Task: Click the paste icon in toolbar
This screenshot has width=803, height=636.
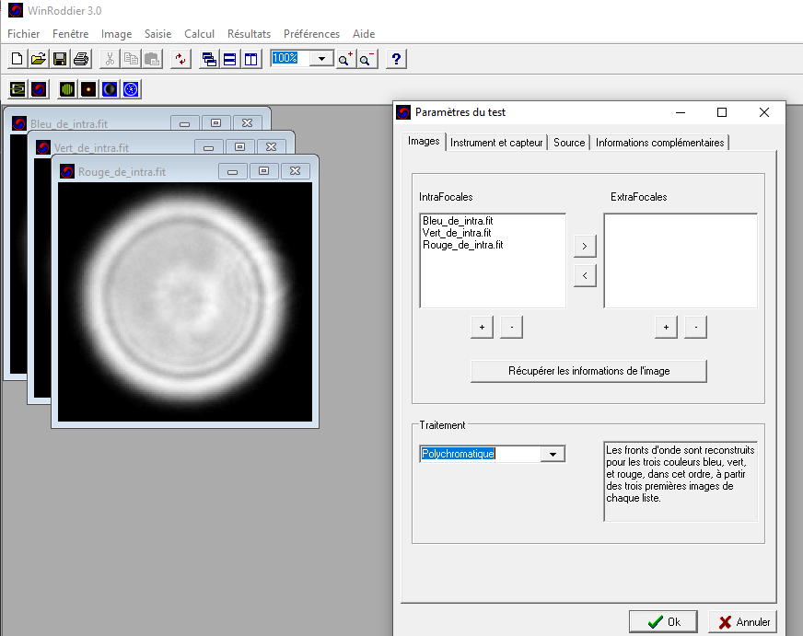Action: pos(152,59)
